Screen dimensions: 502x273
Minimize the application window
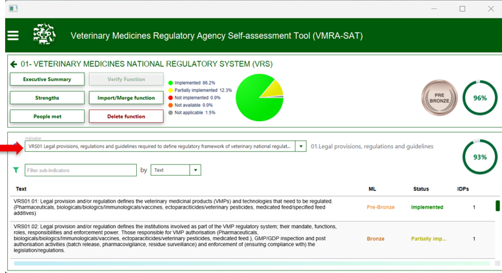click(x=434, y=8)
